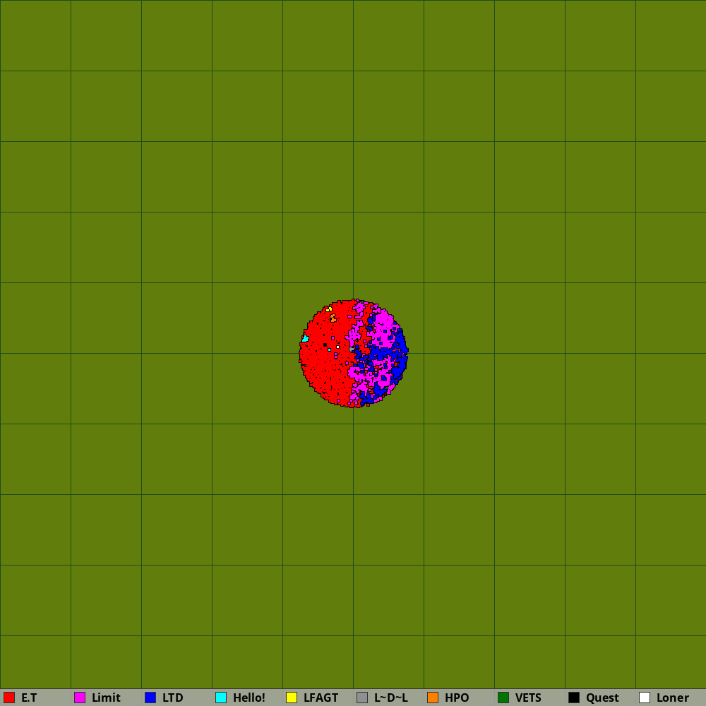Viewport: 706px width, 706px height.
Task: Pick the cyan Hello! legend swatch
Action: (221, 698)
